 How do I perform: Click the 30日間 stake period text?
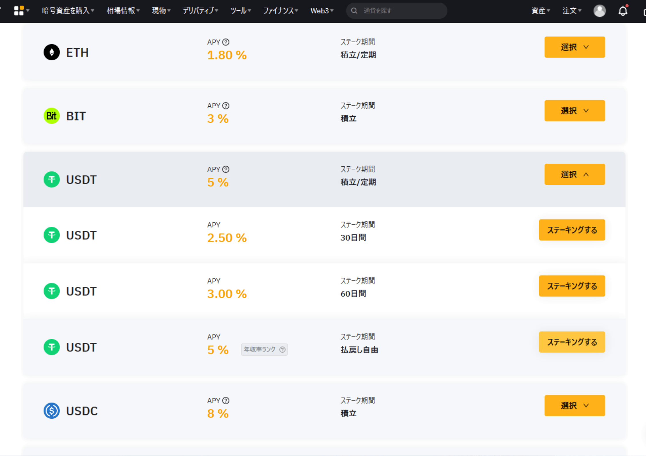[x=353, y=238]
